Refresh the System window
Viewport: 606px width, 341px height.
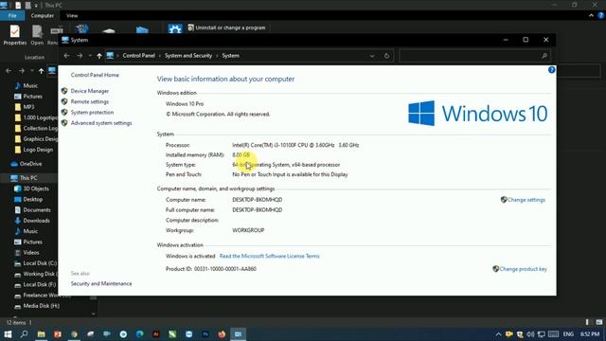pyautogui.click(x=386, y=56)
